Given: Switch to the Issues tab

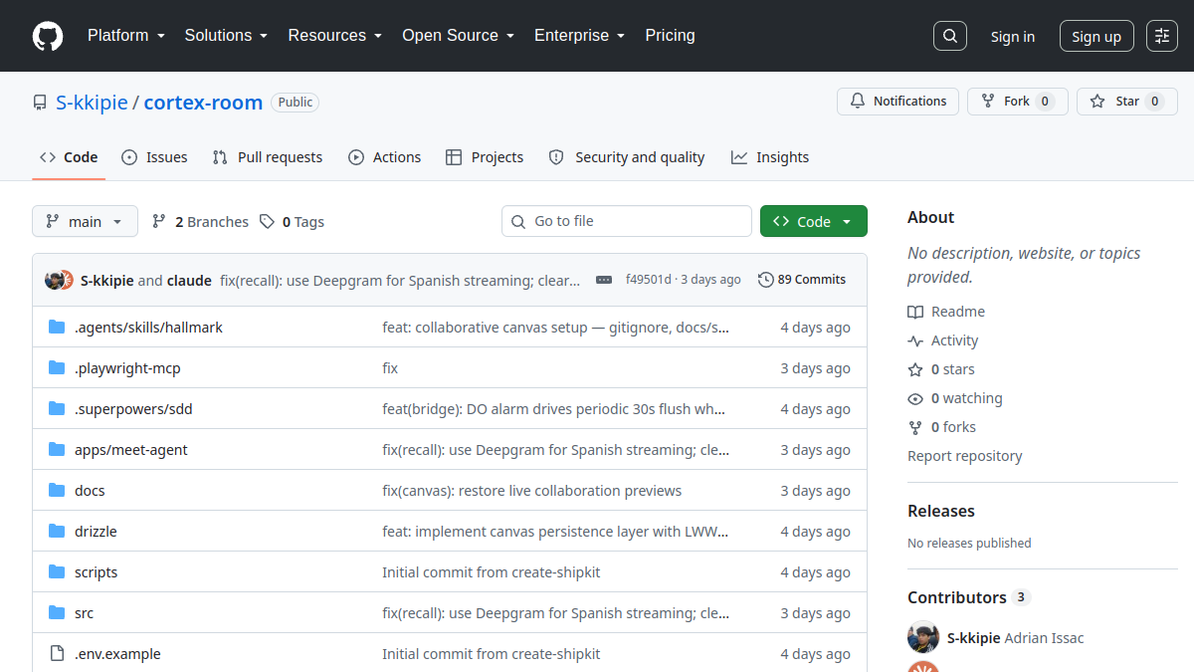Looking at the screenshot, I should [x=154, y=157].
